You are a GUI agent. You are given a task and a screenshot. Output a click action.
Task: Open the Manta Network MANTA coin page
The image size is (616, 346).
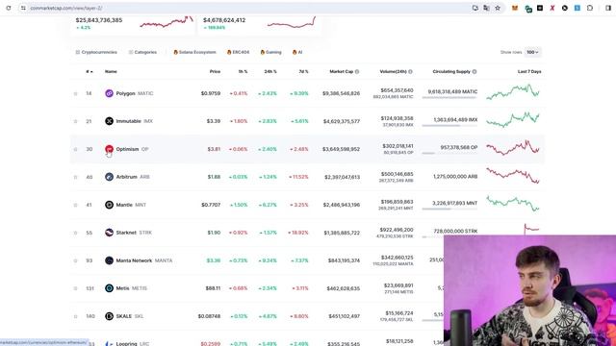[144, 260]
